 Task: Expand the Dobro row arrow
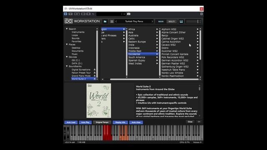pos(198,48)
